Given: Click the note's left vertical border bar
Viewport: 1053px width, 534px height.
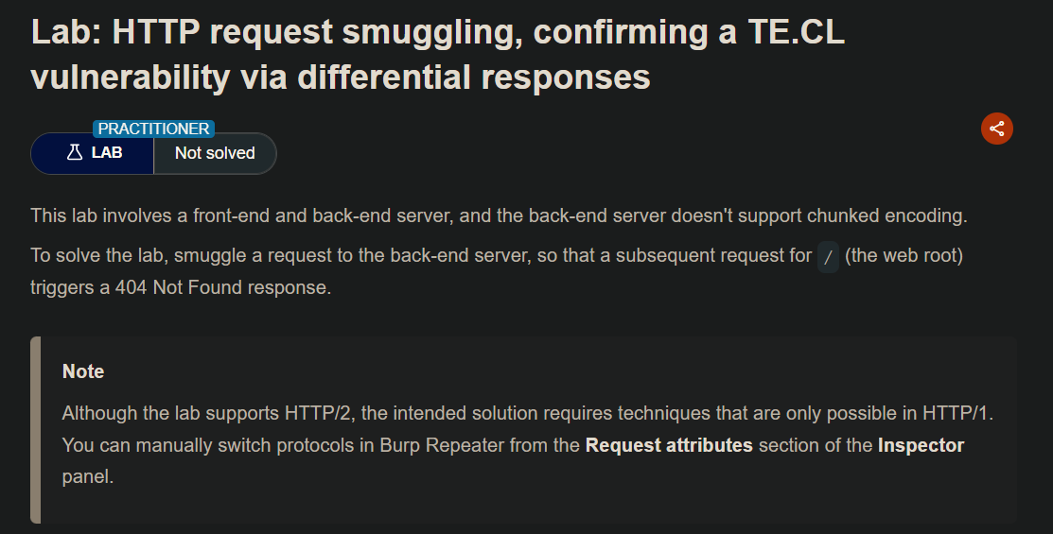Looking at the screenshot, I should 36,430.
